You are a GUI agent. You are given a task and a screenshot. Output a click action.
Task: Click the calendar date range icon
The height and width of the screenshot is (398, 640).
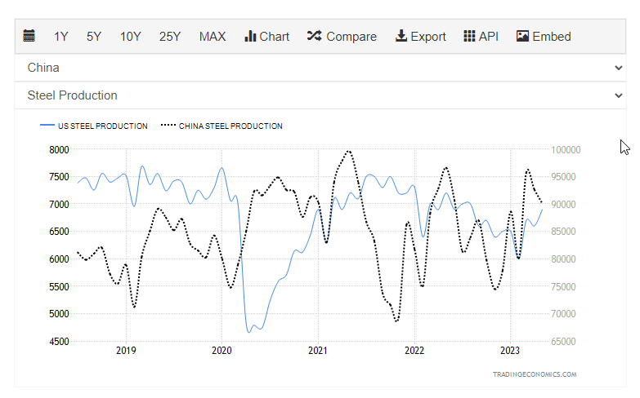pos(29,36)
